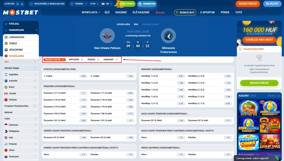The width and height of the screenshot is (284, 161).
Task: Click the Canada flag icon
Action: pyautogui.click(x=6, y=94)
